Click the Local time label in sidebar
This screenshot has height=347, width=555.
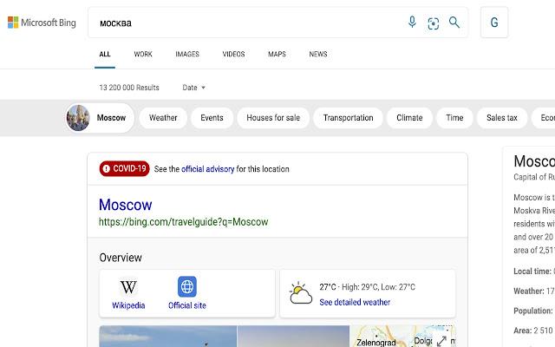pos(532,272)
